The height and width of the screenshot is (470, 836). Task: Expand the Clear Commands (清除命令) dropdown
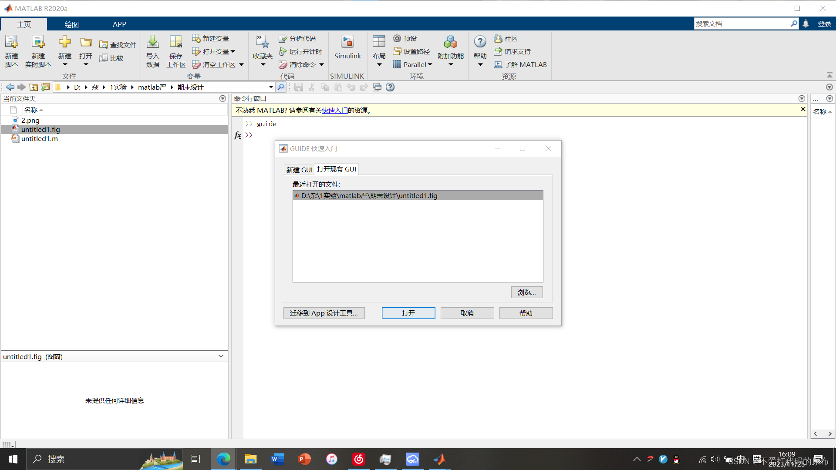[x=321, y=64]
